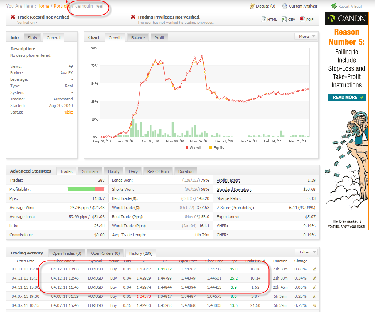Click the Z-Score (Probability) label
Screen dimensions: 375x312
pos(235,208)
